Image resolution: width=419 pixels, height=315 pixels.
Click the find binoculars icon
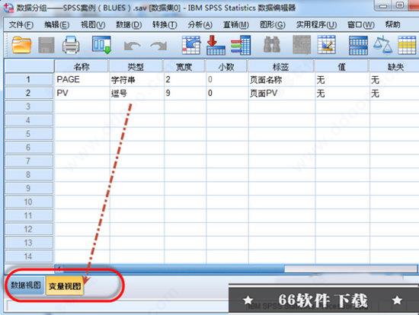coord(272,45)
